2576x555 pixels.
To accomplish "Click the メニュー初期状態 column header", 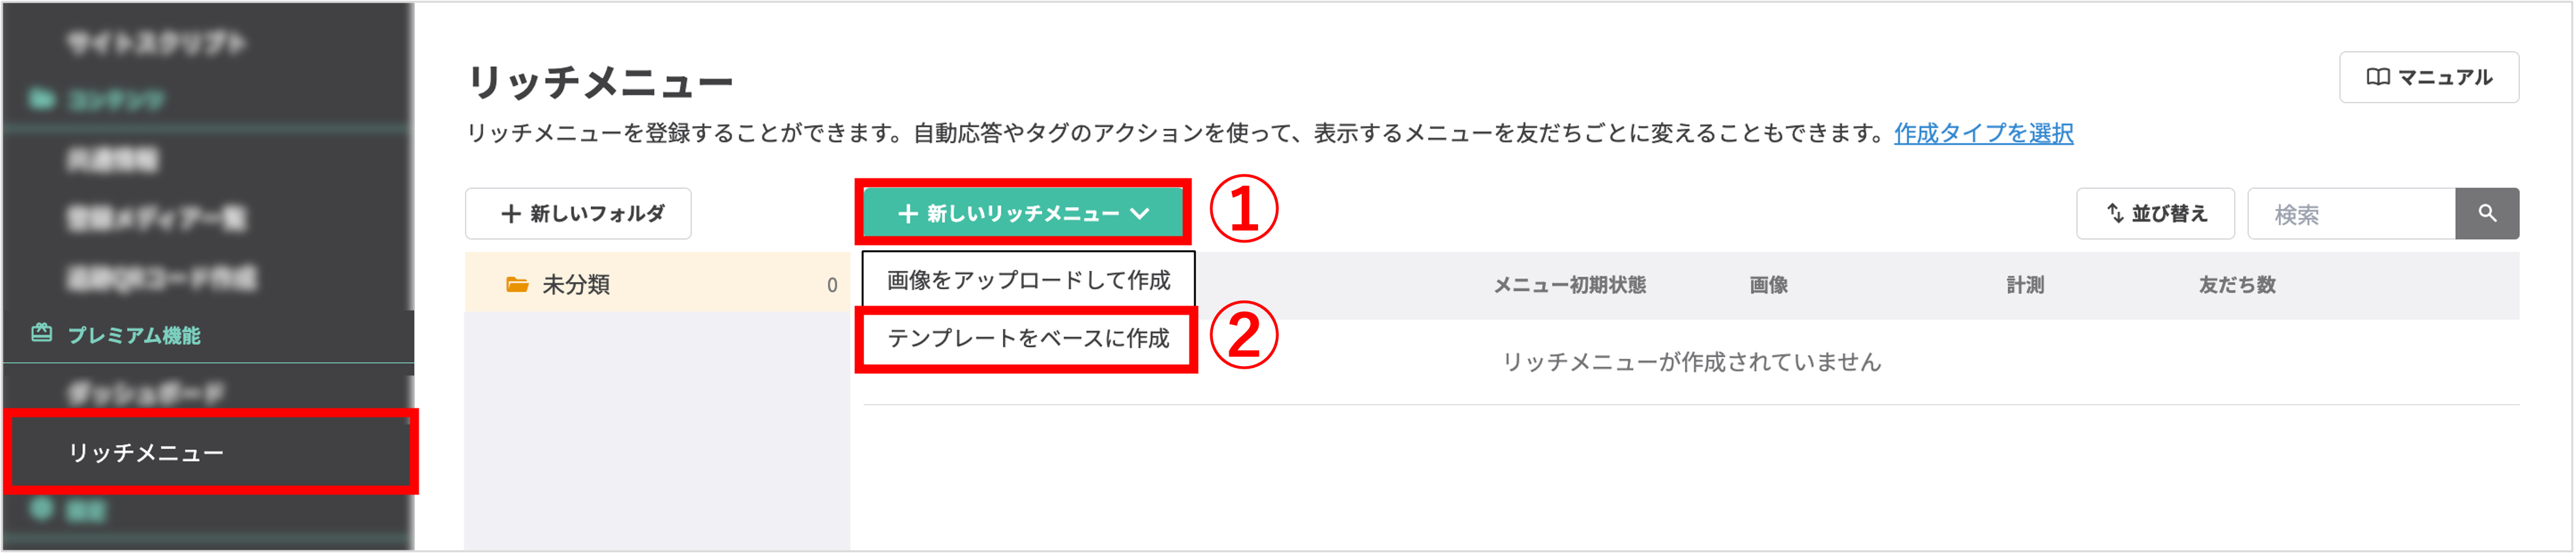I will [x=1569, y=285].
